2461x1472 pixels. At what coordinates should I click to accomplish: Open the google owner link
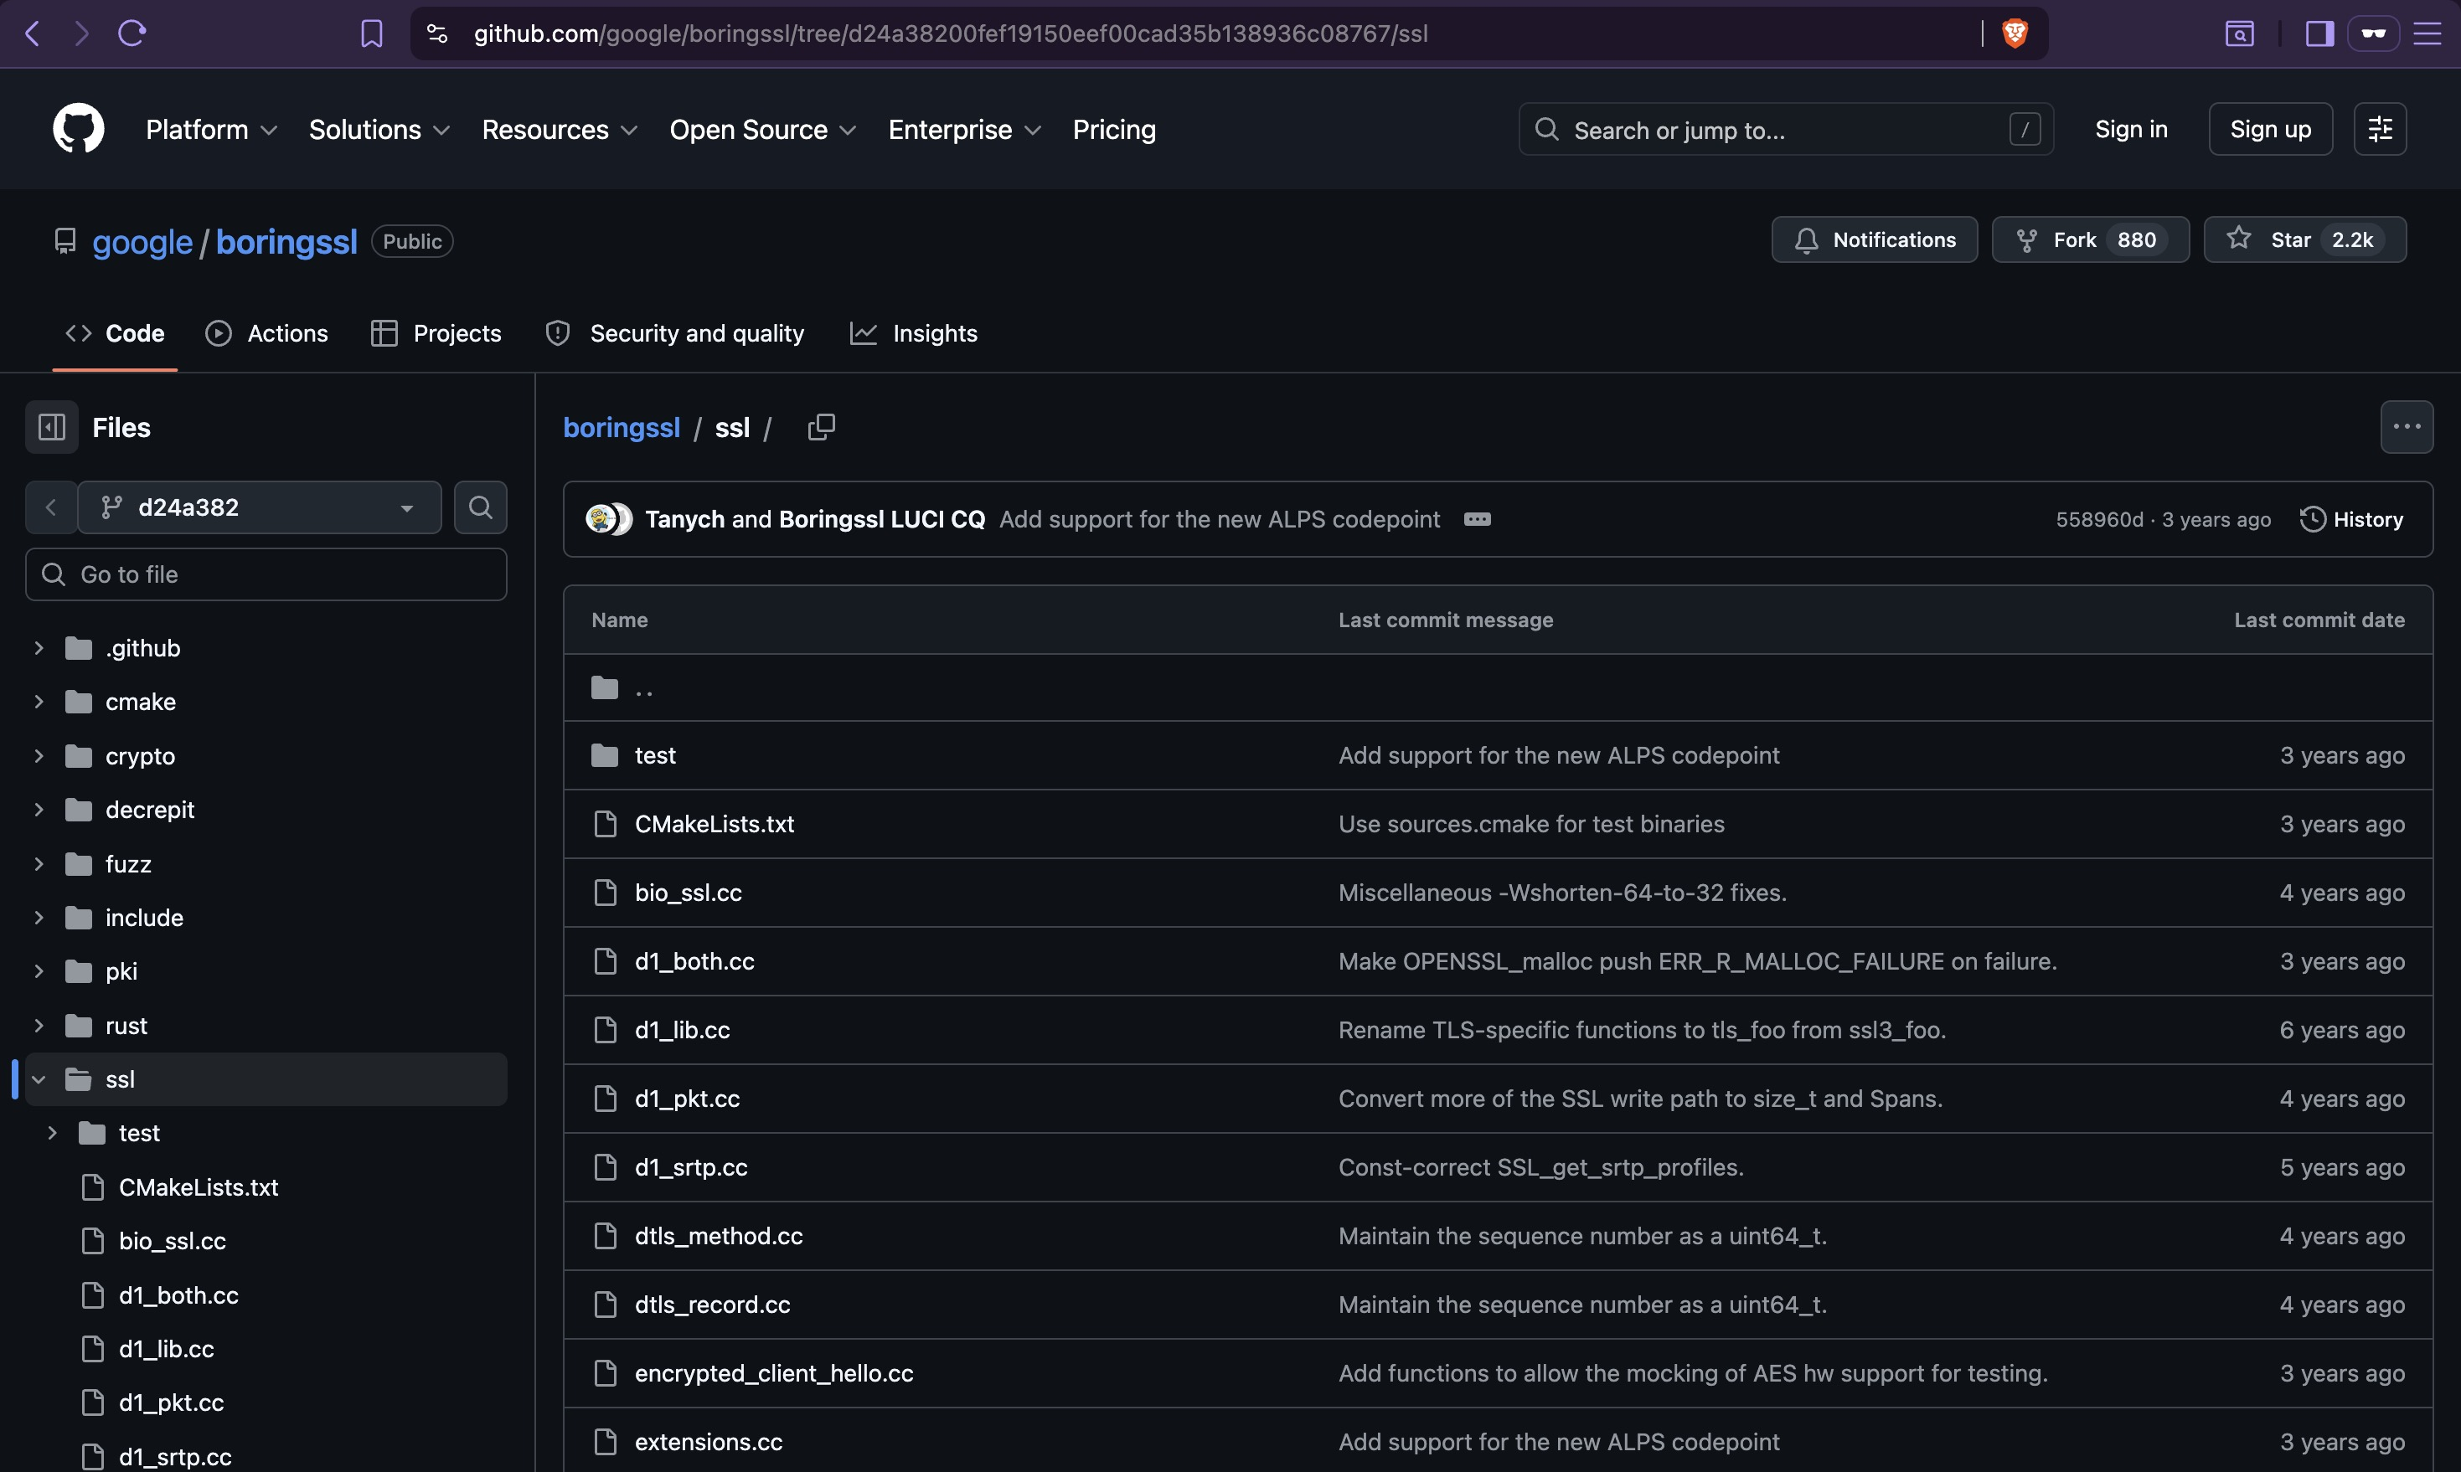tap(143, 242)
